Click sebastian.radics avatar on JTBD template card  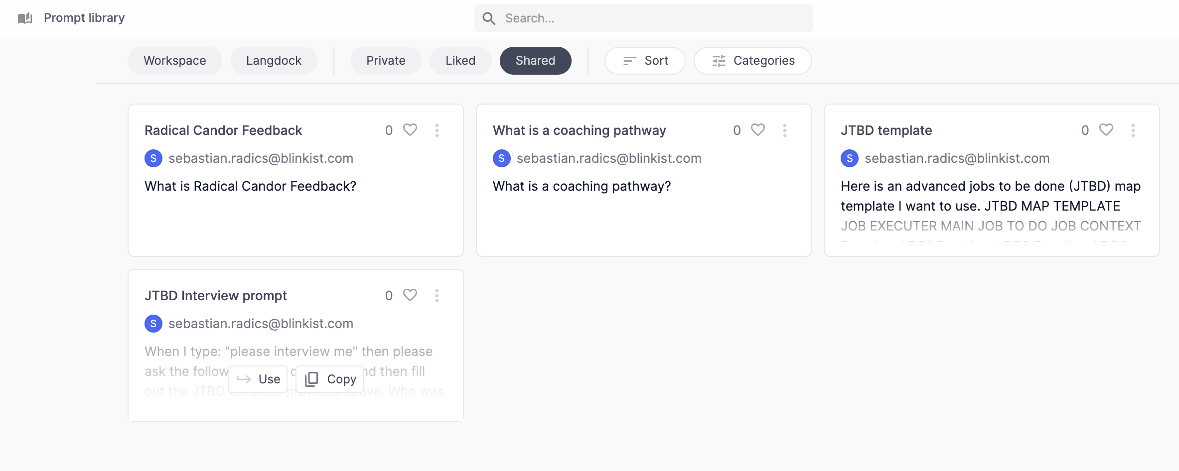pyautogui.click(x=850, y=158)
